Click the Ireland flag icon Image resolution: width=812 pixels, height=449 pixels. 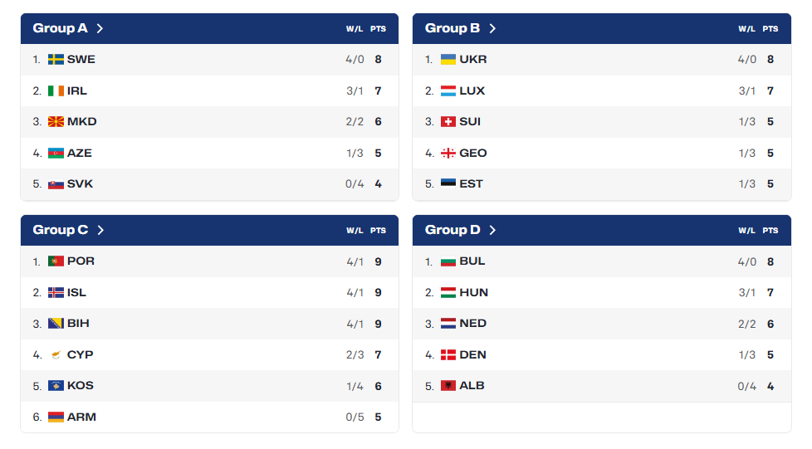click(56, 91)
